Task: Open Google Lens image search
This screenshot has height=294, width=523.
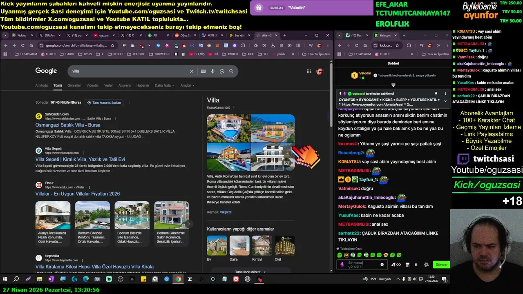Action: 222,71
